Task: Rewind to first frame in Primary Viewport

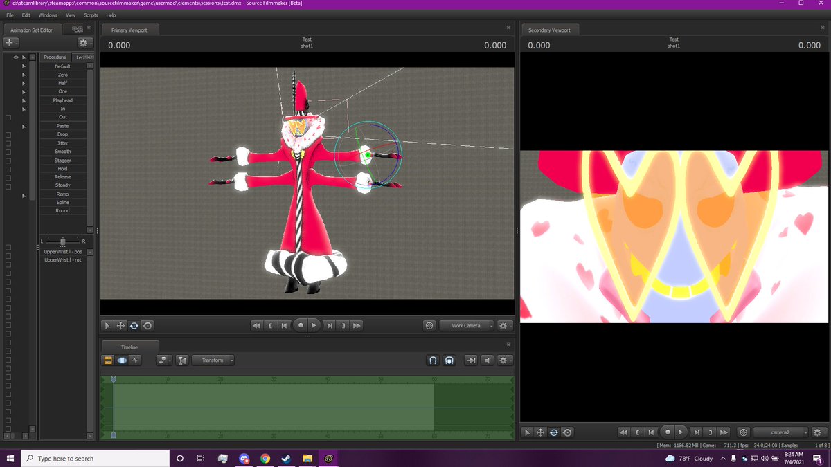Action: pos(256,325)
